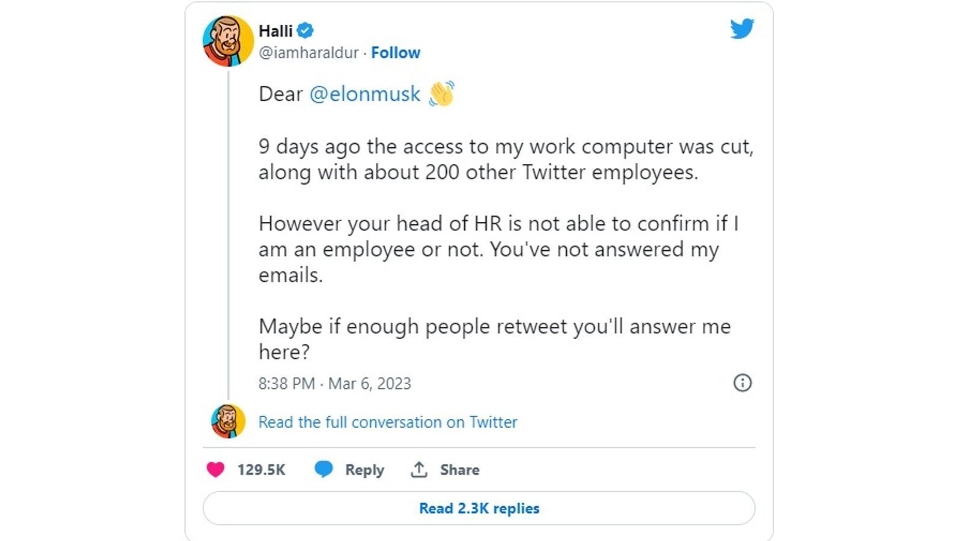
Task: Follow the @iamharaldur account
Action: [x=395, y=52]
